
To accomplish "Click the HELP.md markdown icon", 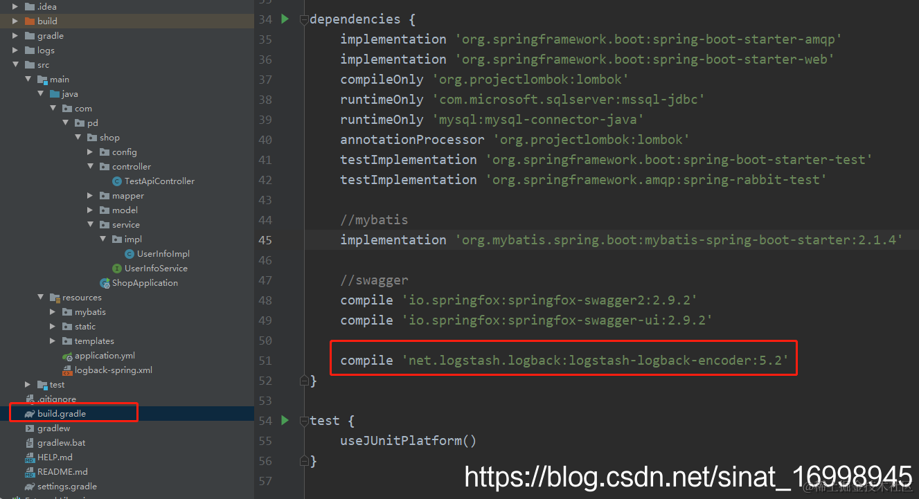I will [x=30, y=457].
